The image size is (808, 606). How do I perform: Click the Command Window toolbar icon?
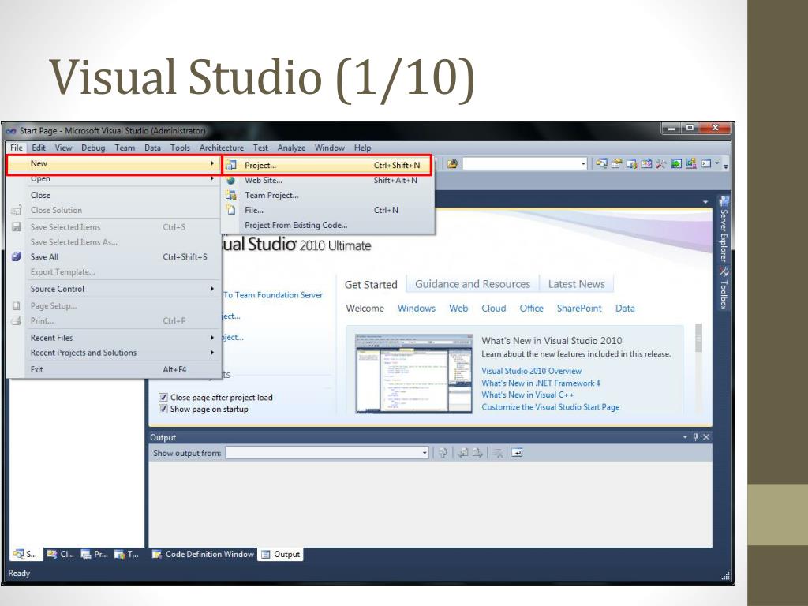tap(706, 164)
